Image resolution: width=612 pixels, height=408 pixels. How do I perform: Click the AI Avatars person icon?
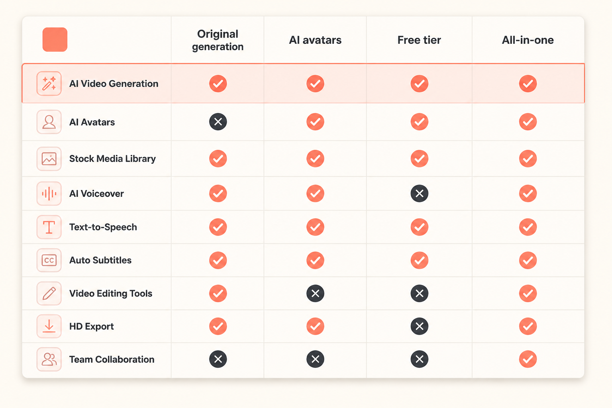coord(49,122)
